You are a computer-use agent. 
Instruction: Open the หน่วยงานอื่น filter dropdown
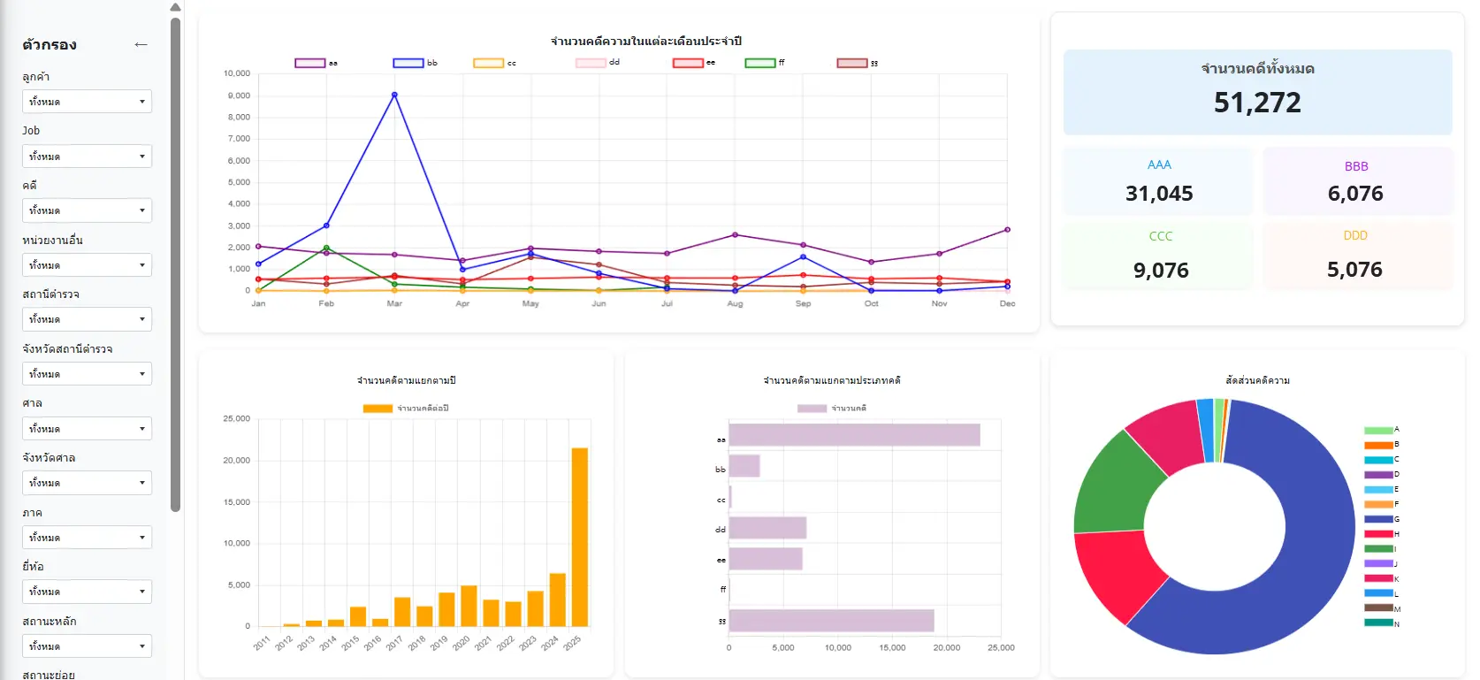pyautogui.click(x=87, y=265)
